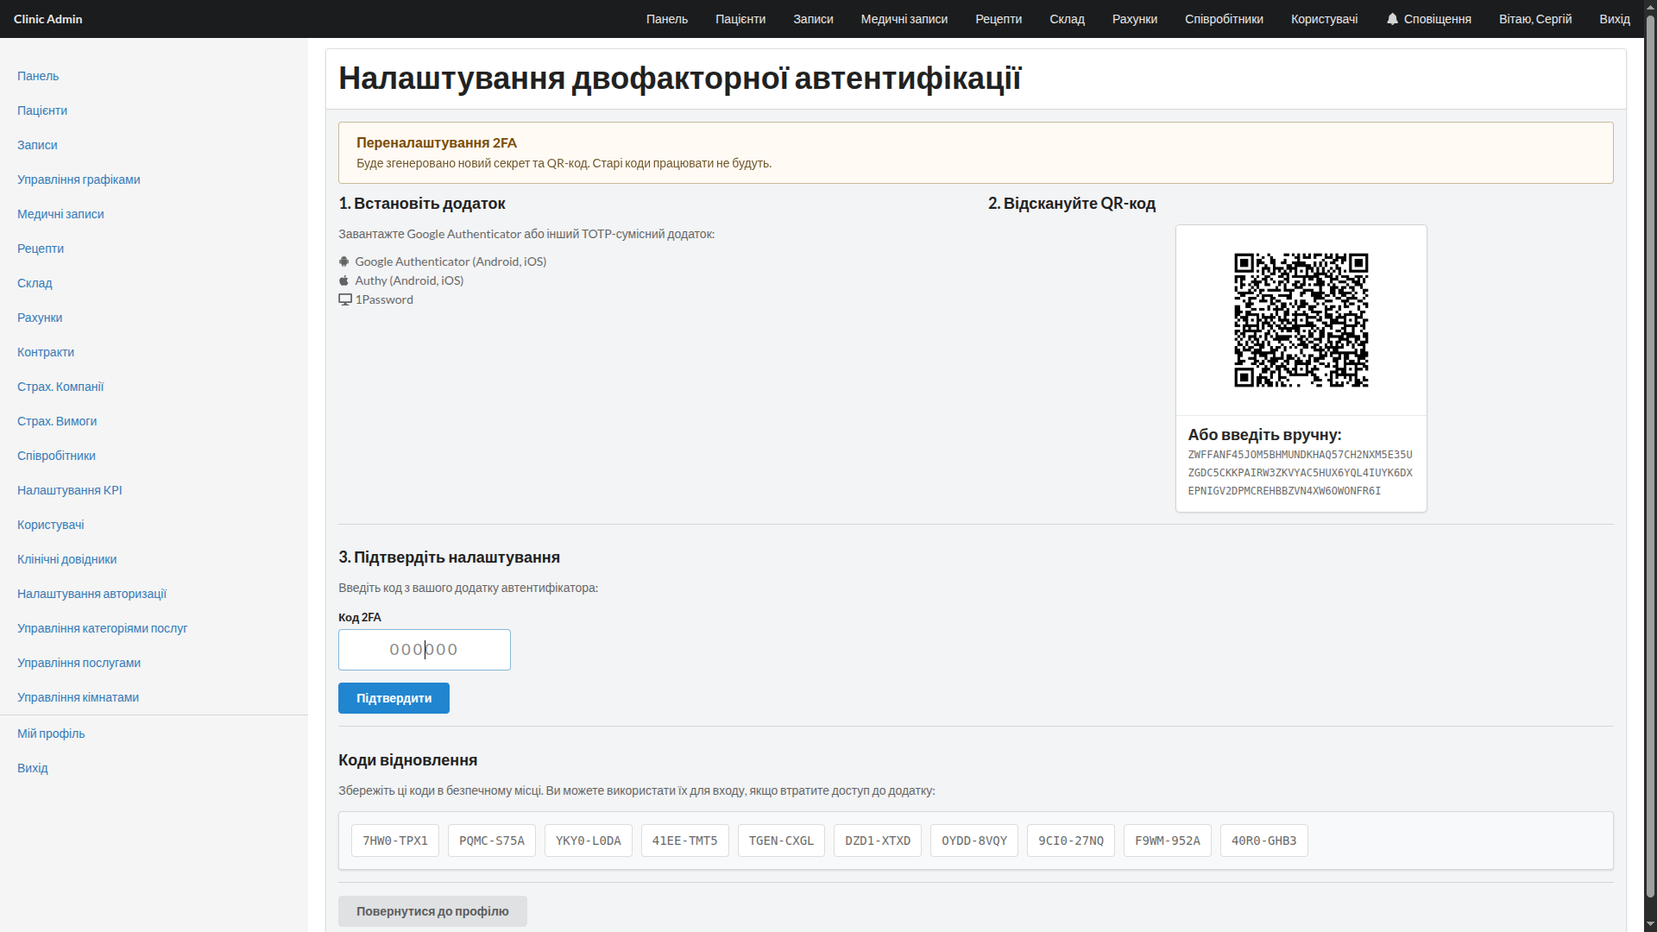Open Мій профіль sidebar link
The width and height of the screenshot is (1657, 932).
coord(51,734)
